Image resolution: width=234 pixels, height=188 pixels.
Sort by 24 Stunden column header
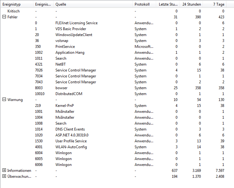point(191,4)
